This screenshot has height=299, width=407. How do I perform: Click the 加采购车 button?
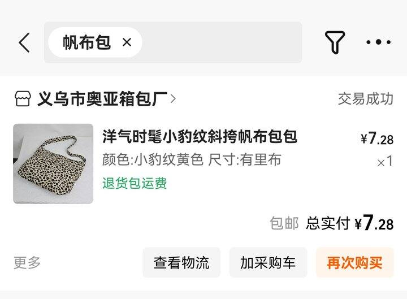pos(268,263)
